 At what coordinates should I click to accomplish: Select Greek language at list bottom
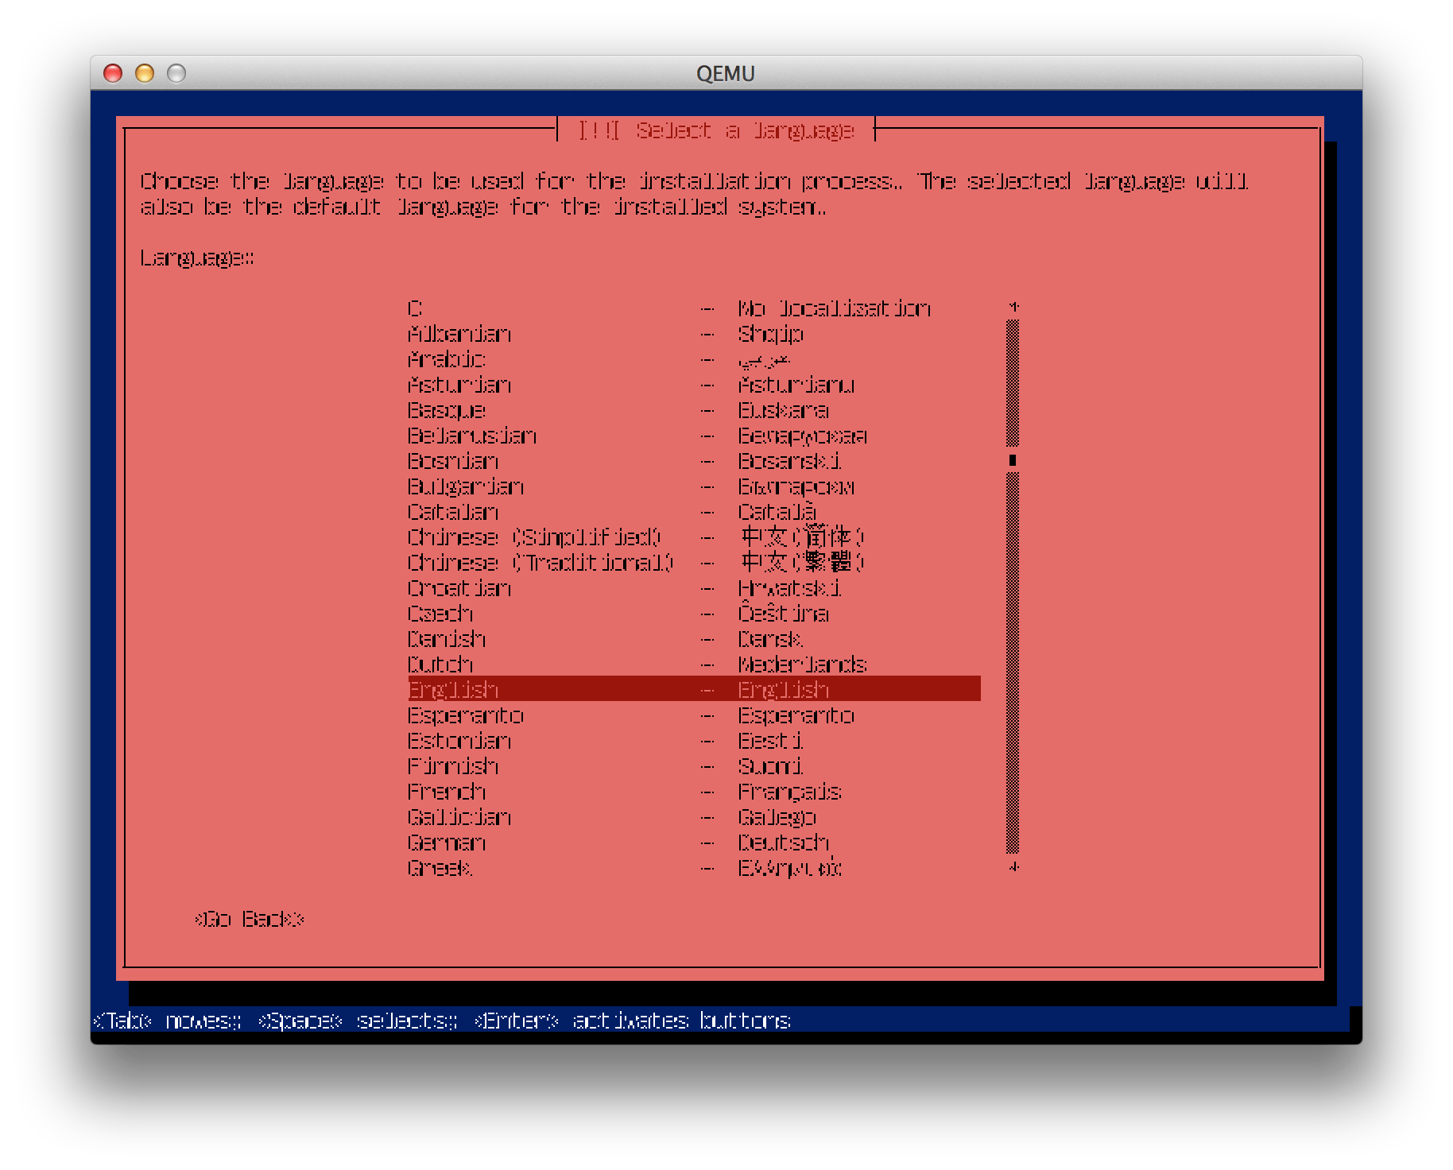click(x=694, y=867)
